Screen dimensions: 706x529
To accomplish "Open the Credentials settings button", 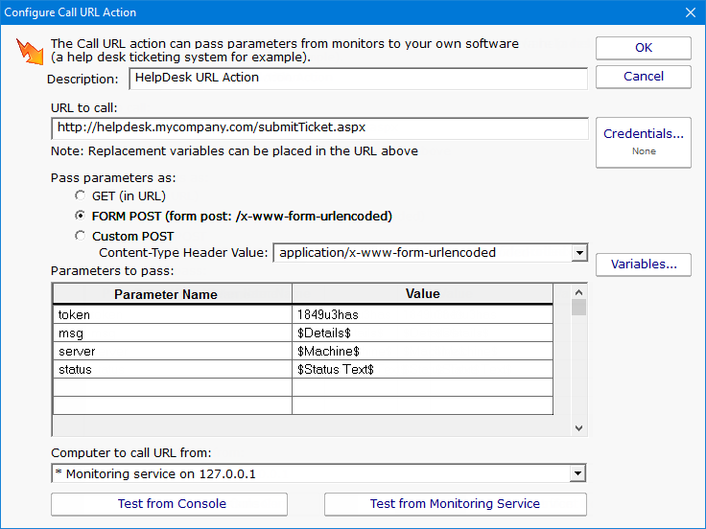I will click(643, 142).
